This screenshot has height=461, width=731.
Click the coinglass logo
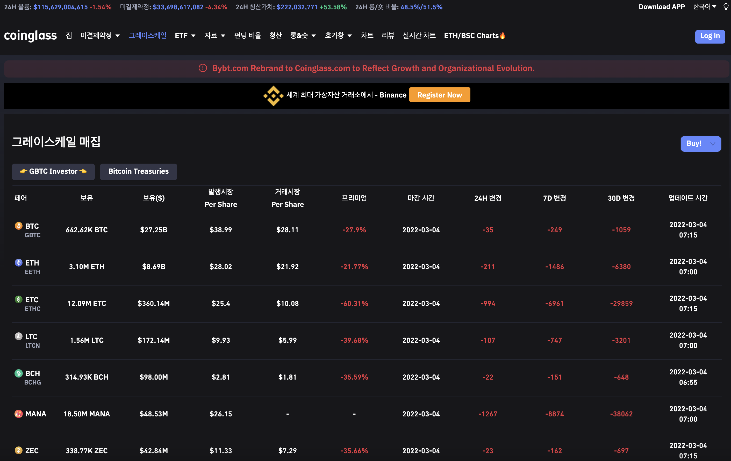(30, 36)
